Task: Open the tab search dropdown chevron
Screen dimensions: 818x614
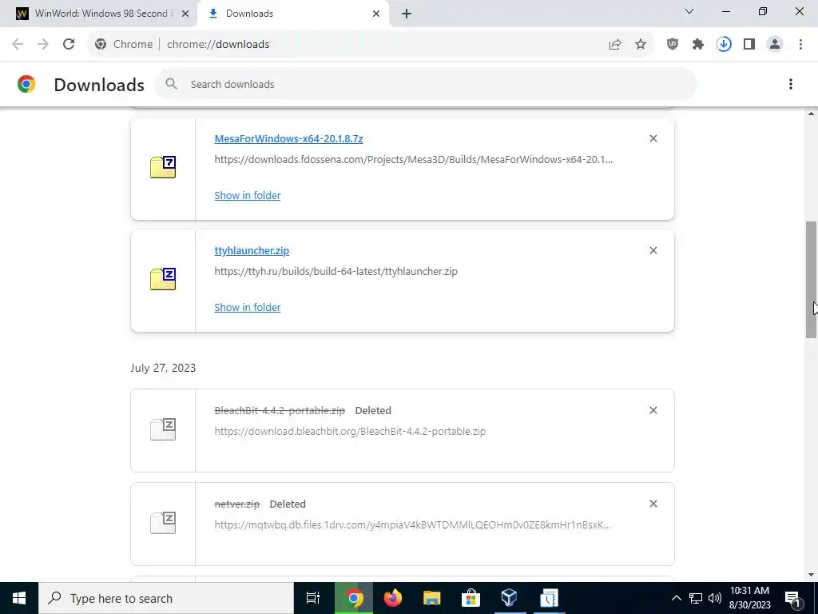Action: (689, 11)
